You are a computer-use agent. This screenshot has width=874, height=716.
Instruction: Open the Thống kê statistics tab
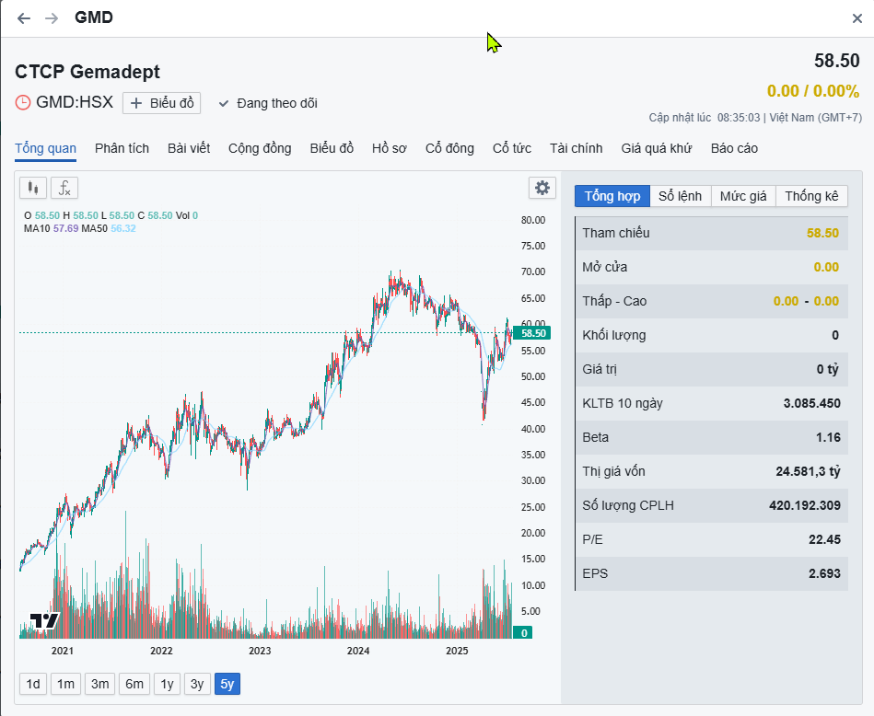(811, 196)
